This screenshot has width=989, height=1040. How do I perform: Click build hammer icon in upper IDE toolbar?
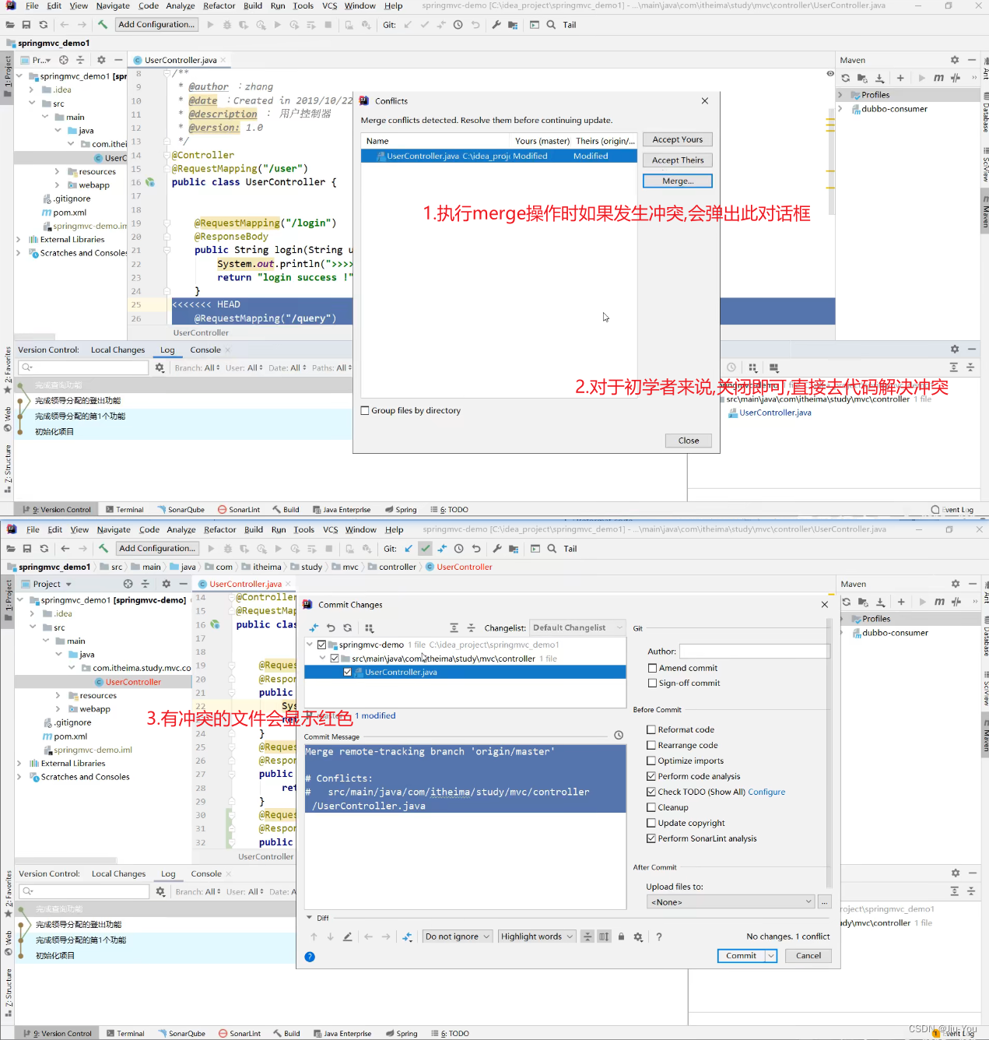102,25
